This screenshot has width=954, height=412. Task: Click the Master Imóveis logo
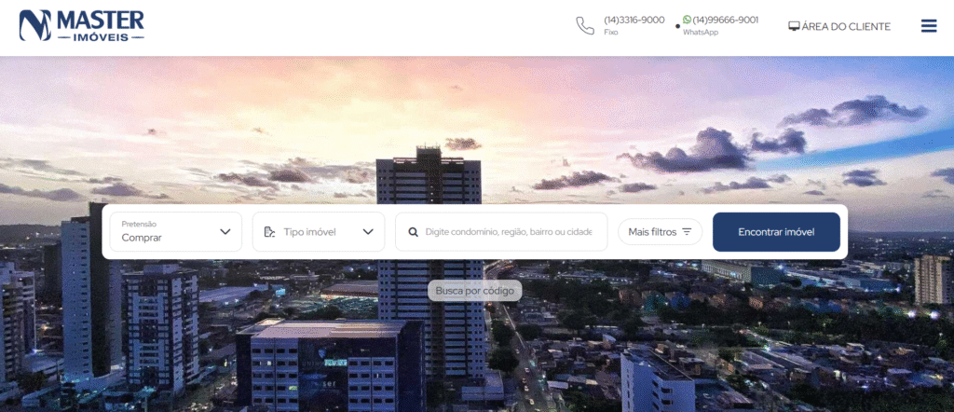tap(82, 25)
